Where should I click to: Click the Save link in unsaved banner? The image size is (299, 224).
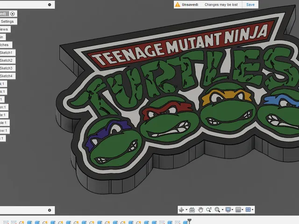point(250,5)
